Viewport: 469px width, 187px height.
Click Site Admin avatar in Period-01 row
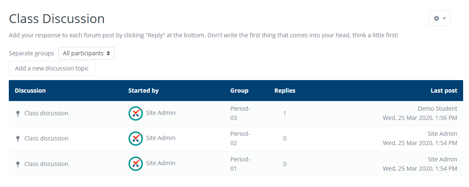click(x=135, y=164)
